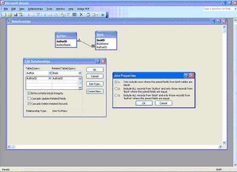
Task: Click the Create New button
Action: (95, 91)
